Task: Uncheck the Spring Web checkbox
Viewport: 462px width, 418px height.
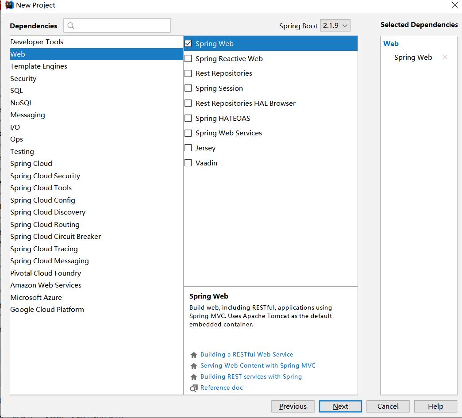Action: [x=188, y=43]
